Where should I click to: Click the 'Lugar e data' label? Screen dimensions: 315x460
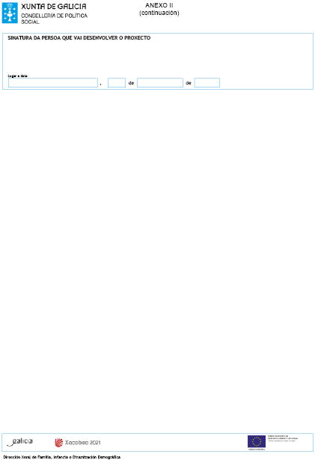pyautogui.click(x=17, y=76)
